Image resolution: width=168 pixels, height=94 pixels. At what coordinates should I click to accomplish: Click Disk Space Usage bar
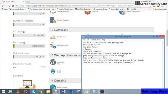(29, 57)
